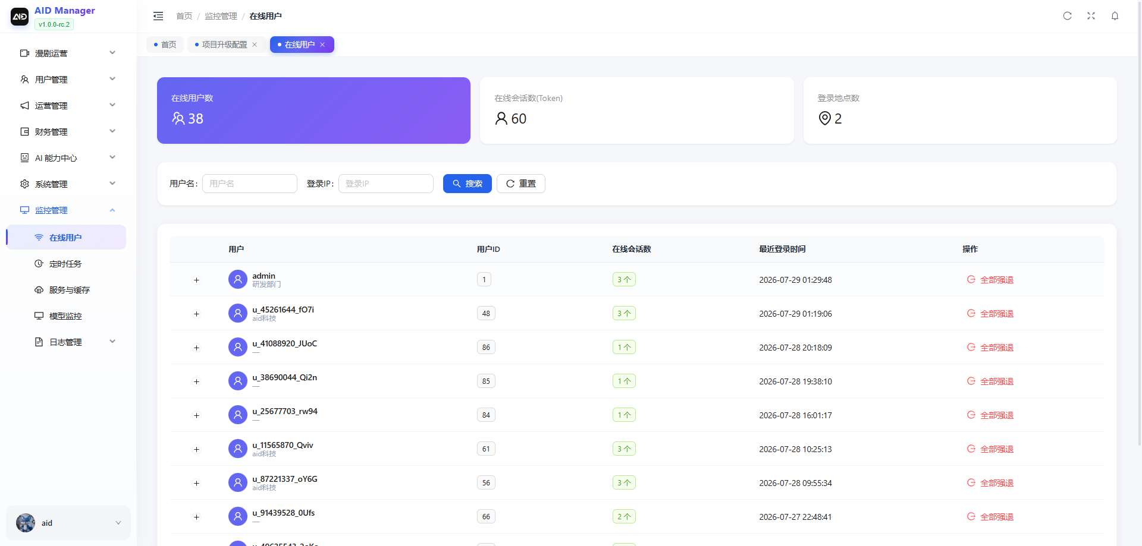Open 服务与缓存 in the sidebar
Image resolution: width=1142 pixels, height=546 pixels.
click(66, 290)
